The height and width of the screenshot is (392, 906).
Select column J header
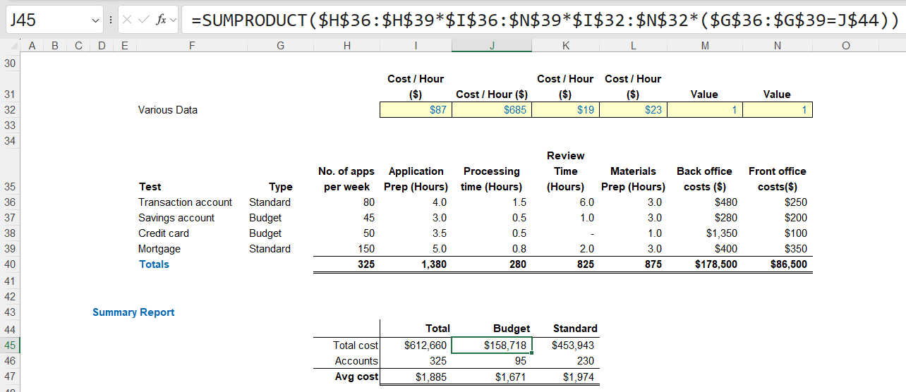[492, 46]
